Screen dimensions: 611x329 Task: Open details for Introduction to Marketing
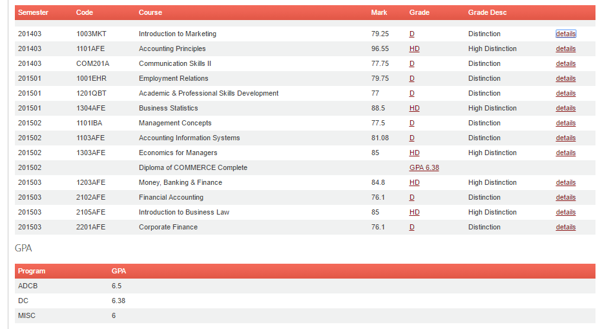pyautogui.click(x=566, y=34)
